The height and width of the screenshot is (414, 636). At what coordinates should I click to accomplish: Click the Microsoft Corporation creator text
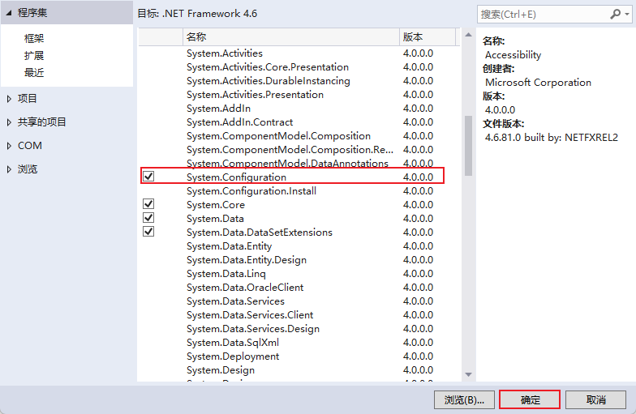538,83
